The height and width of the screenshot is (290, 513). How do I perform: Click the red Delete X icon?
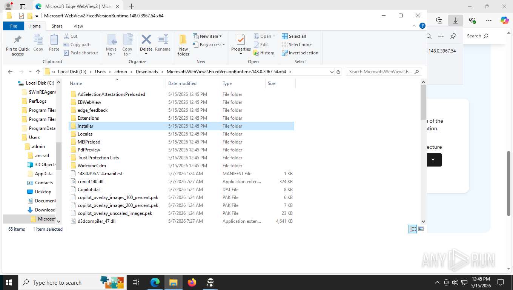click(146, 39)
